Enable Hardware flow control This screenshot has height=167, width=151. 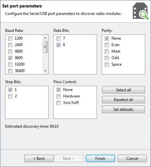coord(58,96)
